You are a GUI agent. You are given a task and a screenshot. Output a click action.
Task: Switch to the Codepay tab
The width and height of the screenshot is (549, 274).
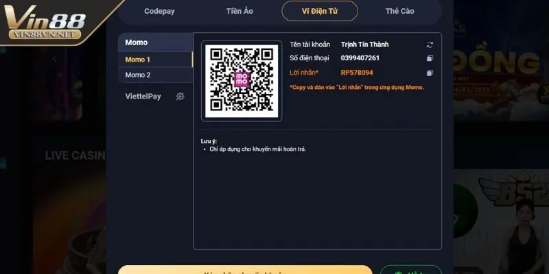click(159, 11)
